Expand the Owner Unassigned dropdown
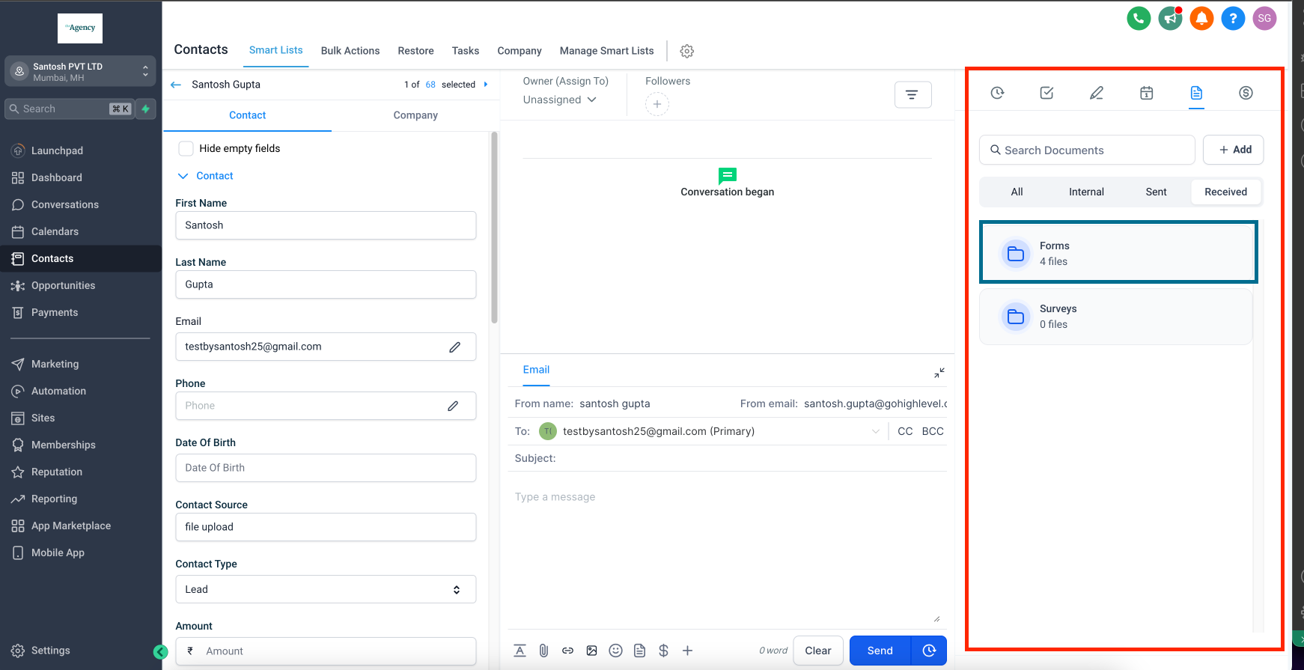 (560, 100)
